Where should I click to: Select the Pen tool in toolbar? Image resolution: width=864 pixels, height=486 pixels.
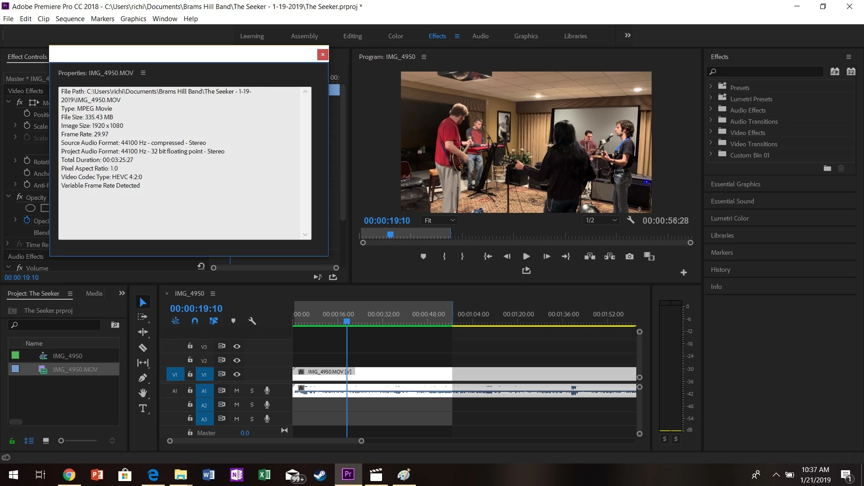pyautogui.click(x=143, y=378)
